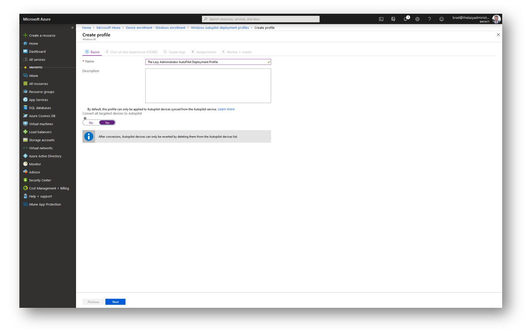The image size is (529, 332).
Task: Click the Intune icon in favorites
Action: [25, 76]
